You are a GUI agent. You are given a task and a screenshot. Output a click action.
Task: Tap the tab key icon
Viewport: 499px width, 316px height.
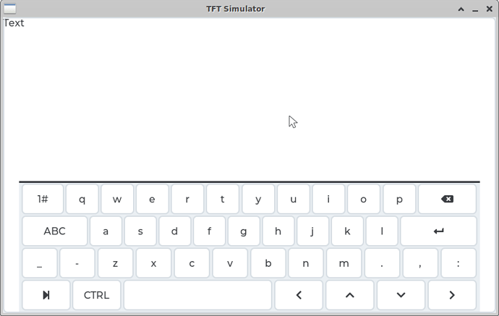coord(46,295)
